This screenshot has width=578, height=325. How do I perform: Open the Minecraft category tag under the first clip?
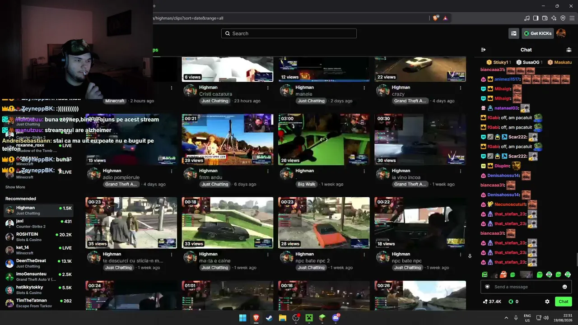tap(115, 101)
